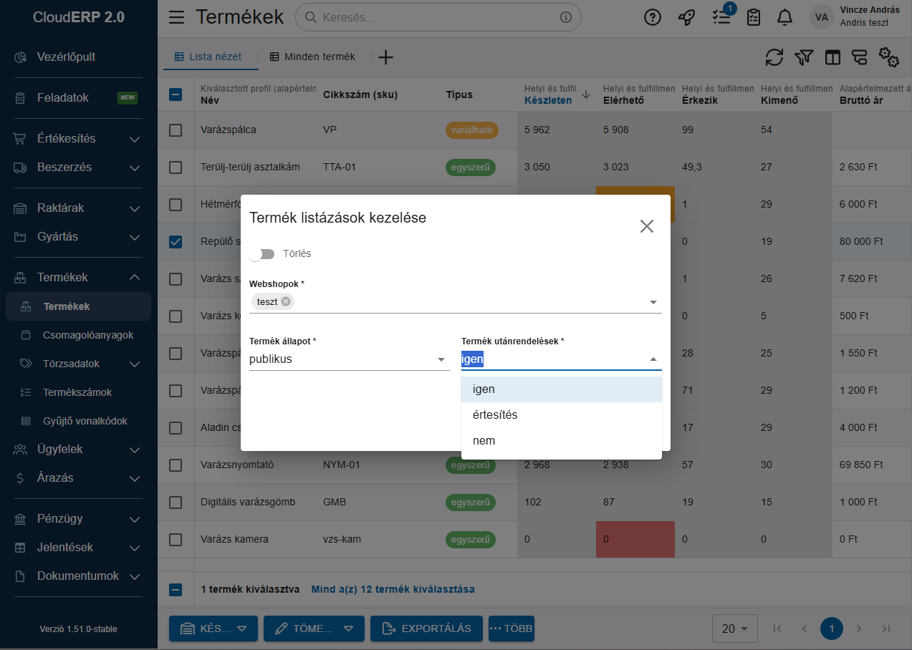912x650 pixels.
Task: Open the Termék állapot dropdown
Action: point(441,359)
